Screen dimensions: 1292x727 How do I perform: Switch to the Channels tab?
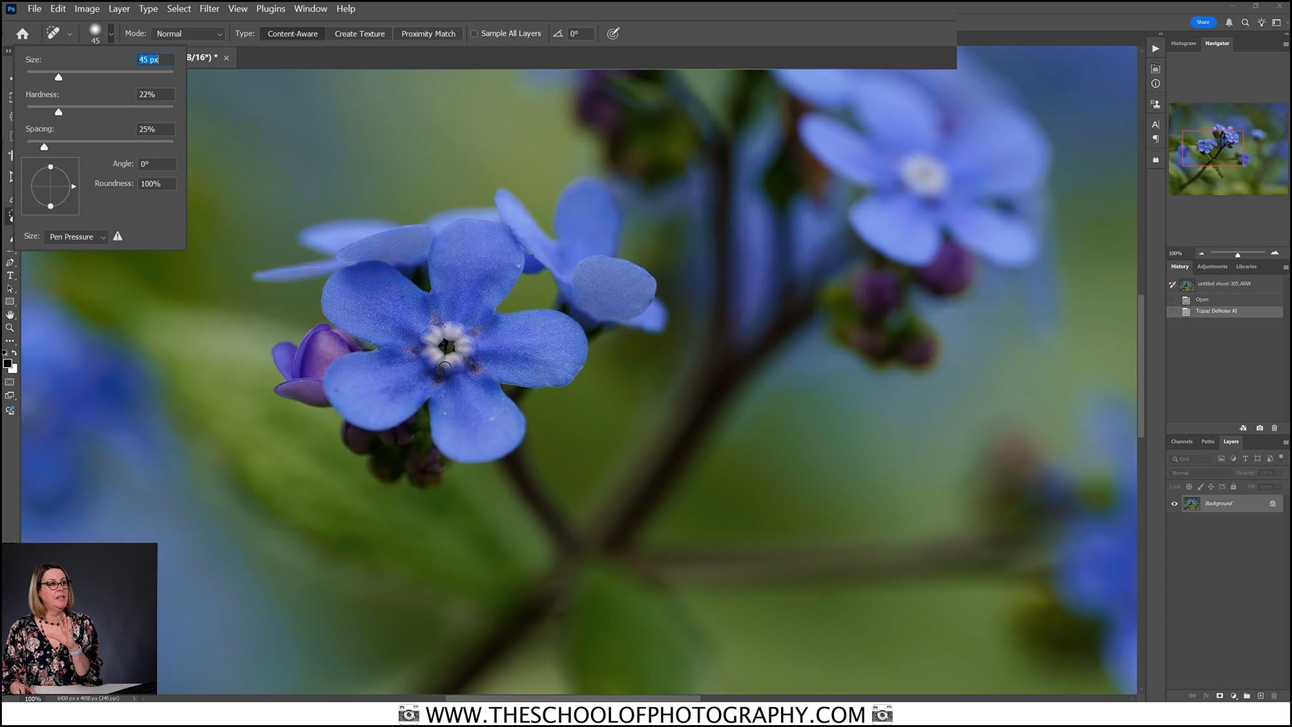click(1182, 441)
